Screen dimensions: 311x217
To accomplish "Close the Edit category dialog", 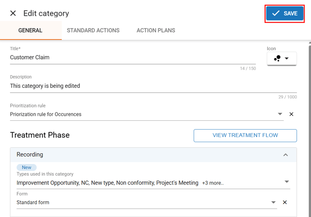I will (x=13, y=13).
